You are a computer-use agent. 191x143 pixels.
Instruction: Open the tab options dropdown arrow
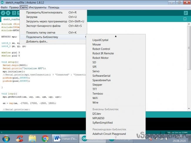(185, 19)
